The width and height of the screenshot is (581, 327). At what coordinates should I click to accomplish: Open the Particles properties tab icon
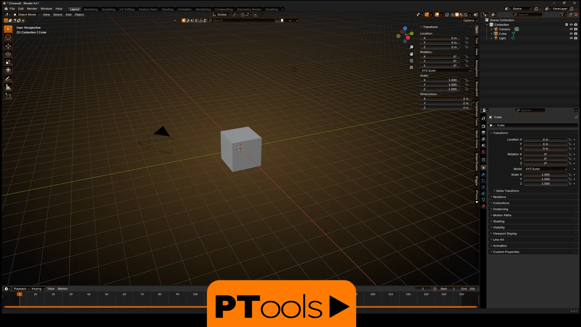tap(483, 181)
